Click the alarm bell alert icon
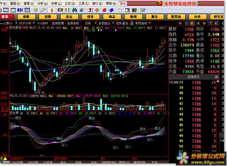Image resolution: width=227 pixels, height=166 pixels. point(82,10)
